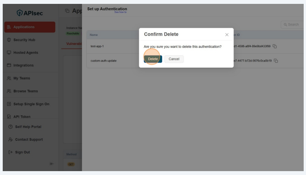
Task: Close the Confirm Delete dialog with X
Action: pyautogui.click(x=227, y=35)
